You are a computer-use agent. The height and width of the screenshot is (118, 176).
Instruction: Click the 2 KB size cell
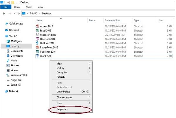(x=169, y=35)
